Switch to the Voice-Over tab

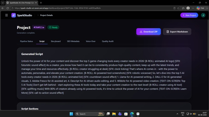(91, 41)
